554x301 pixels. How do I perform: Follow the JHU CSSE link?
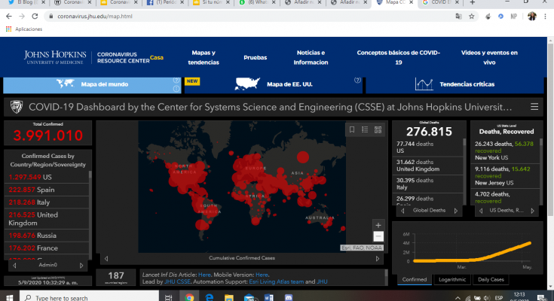pos(177,281)
